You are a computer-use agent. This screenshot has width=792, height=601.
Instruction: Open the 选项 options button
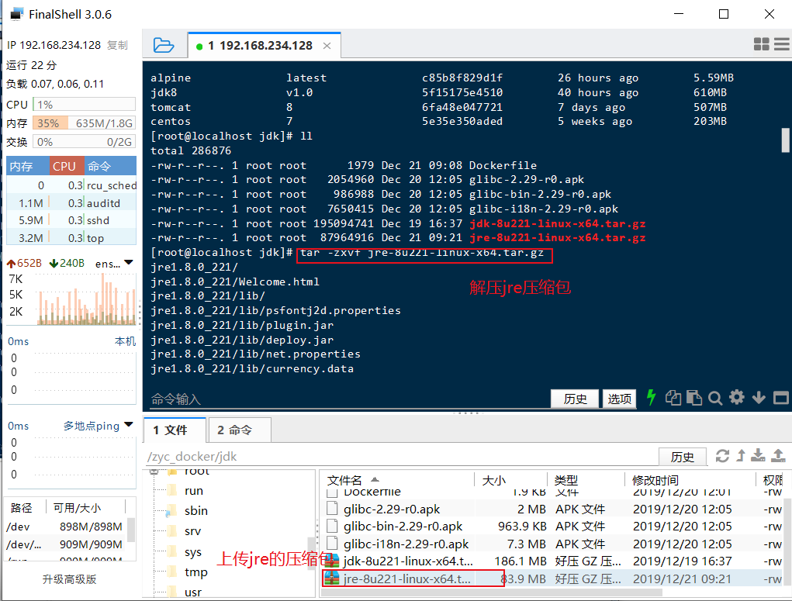coord(619,399)
